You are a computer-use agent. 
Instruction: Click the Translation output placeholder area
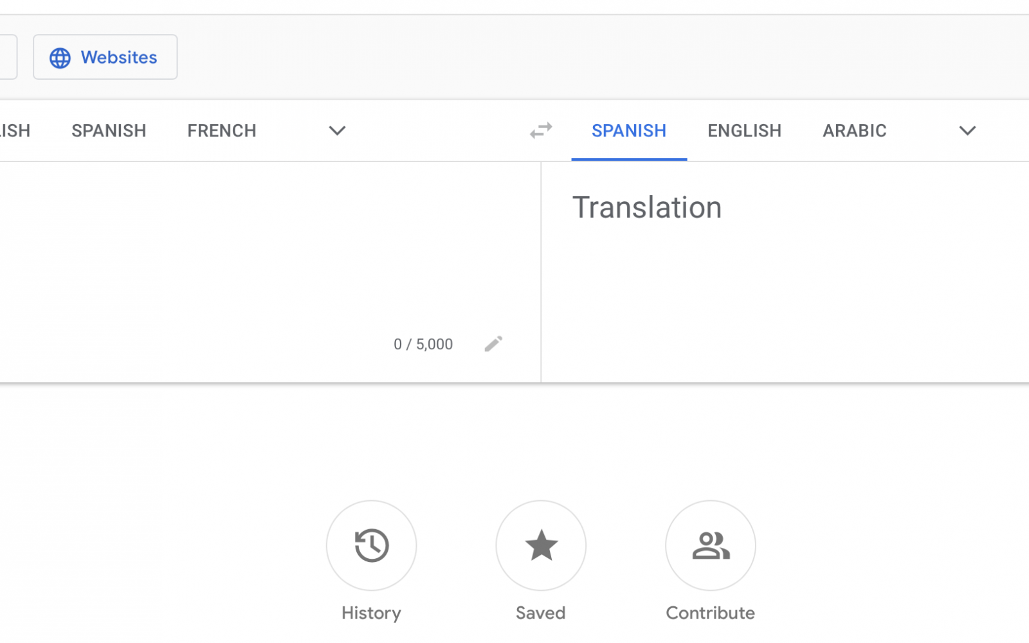point(647,208)
